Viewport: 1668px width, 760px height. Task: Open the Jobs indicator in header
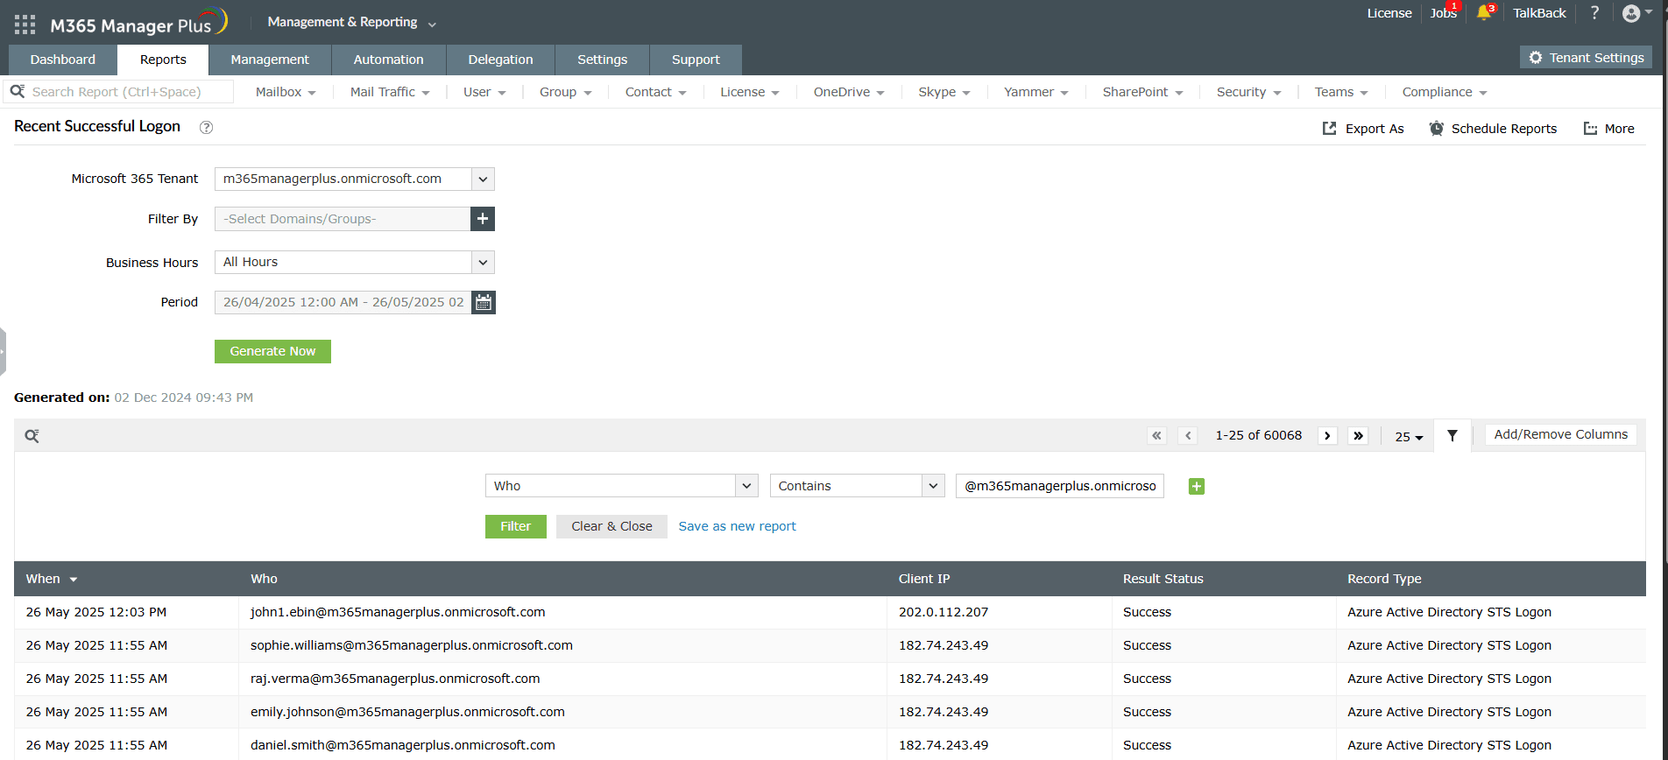(1444, 13)
